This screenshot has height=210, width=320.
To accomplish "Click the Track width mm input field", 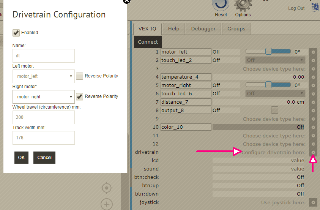I will point(44,138).
